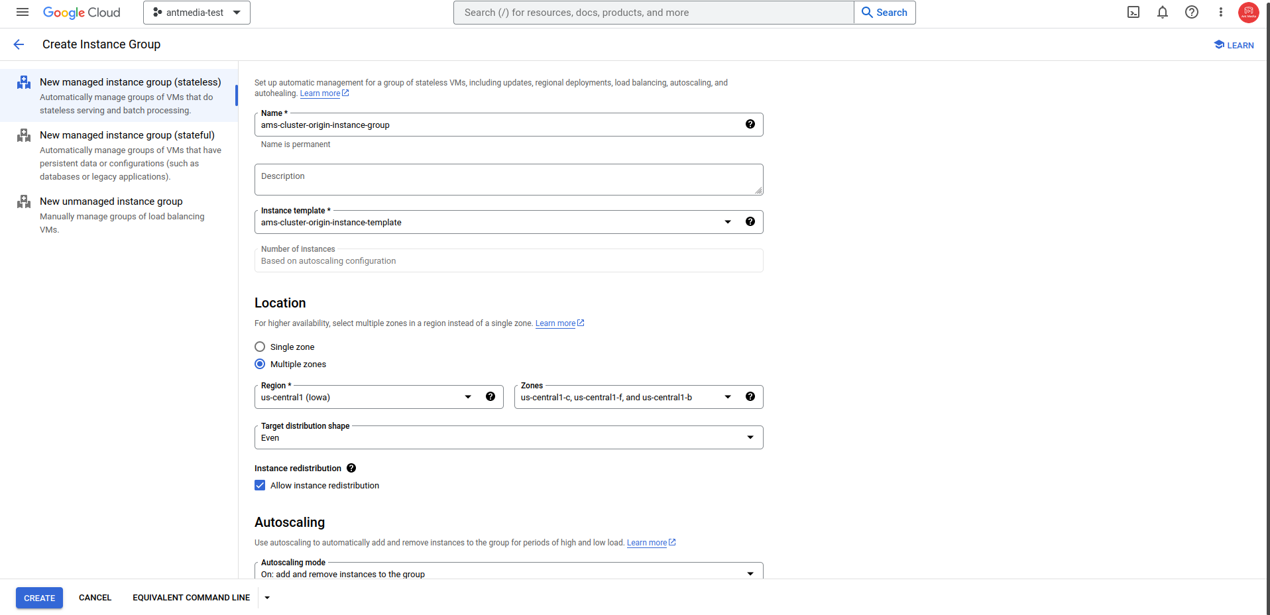Activate Cloud Shell terminal icon
The width and height of the screenshot is (1270, 615).
click(1133, 12)
